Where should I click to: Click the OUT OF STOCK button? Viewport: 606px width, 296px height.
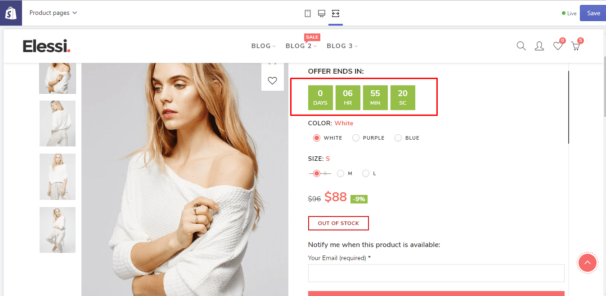(x=338, y=223)
